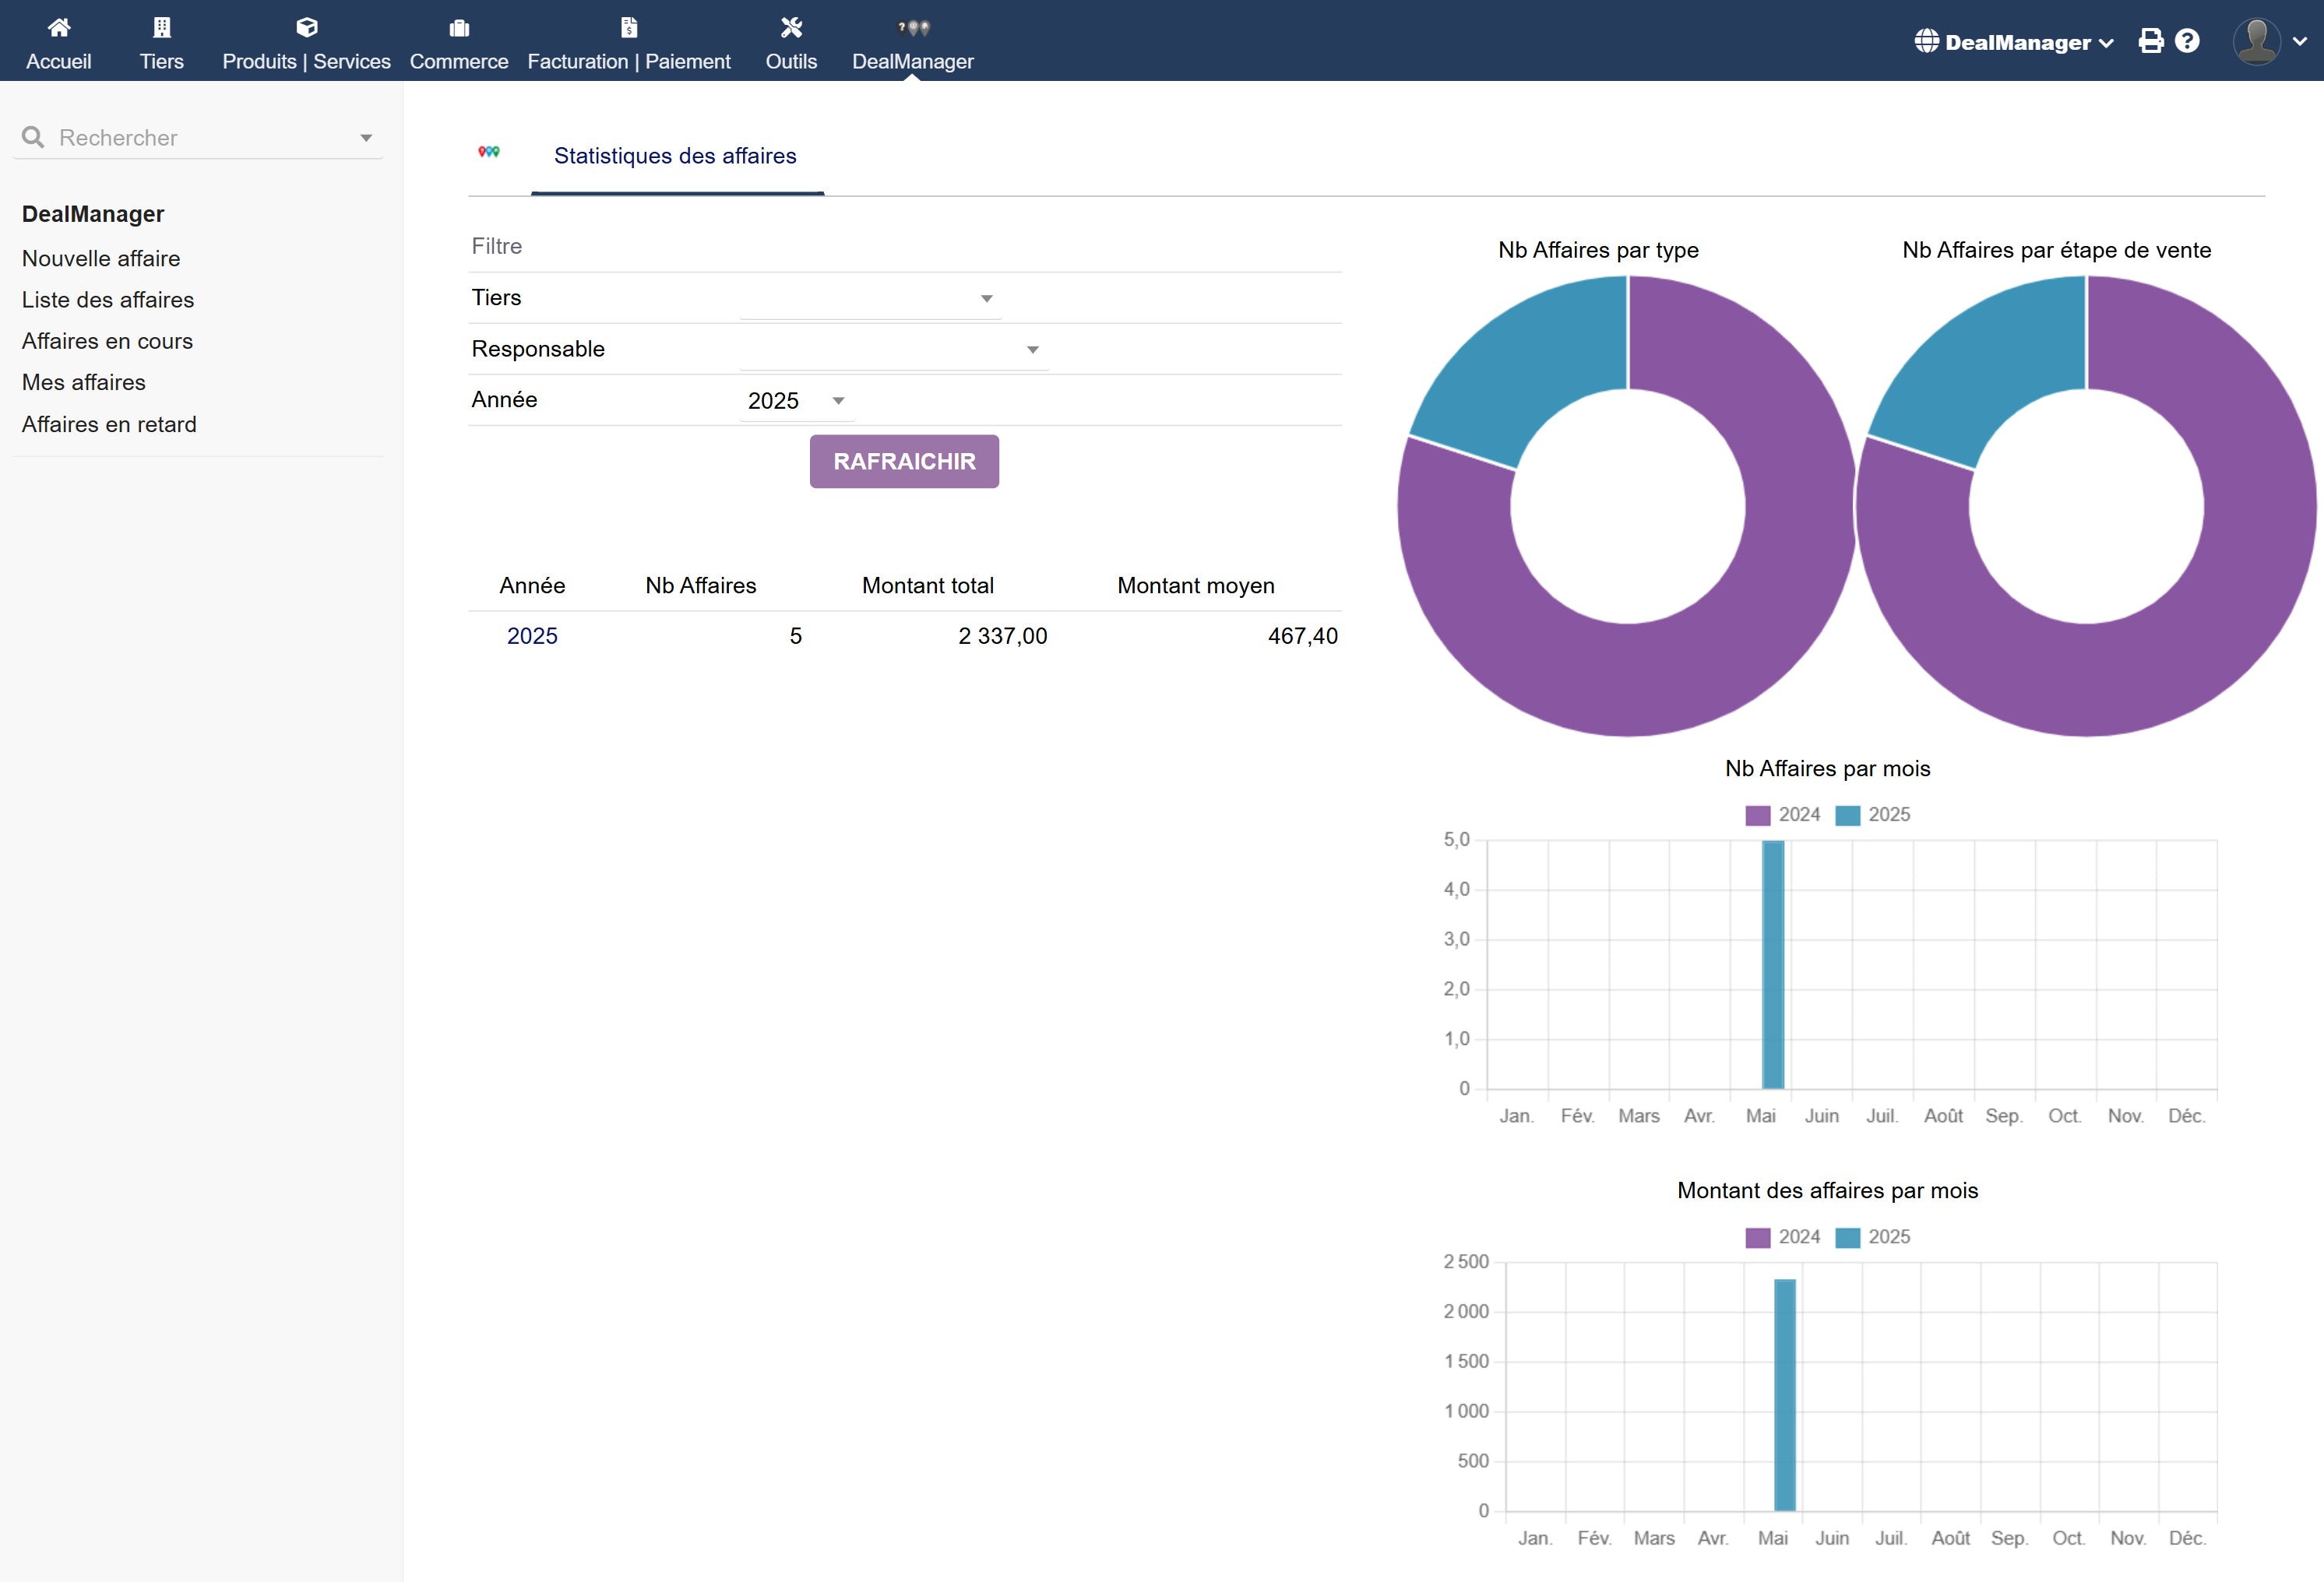Open the Affaires en retard link
Viewport: 2324px width, 1582px height.
click(109, 425)
